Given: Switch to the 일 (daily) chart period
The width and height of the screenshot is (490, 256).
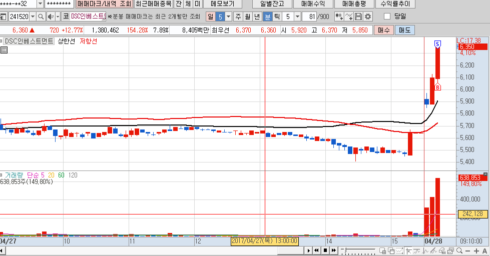Looking at the screenshot, I should (210, 16).
